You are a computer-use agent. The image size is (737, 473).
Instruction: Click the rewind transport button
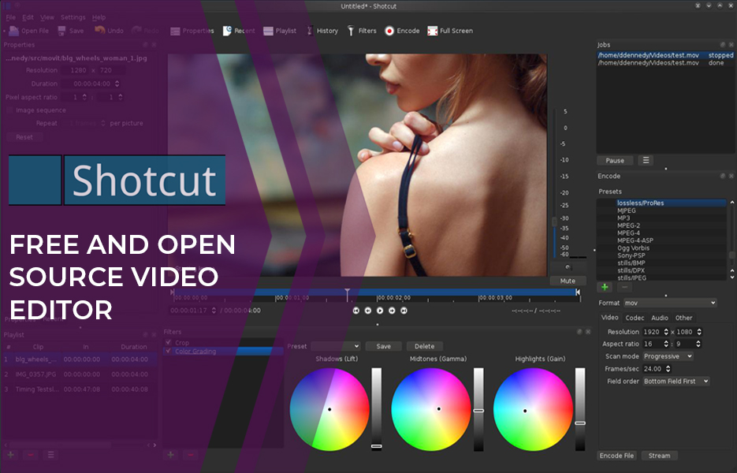tap(367, 311)
